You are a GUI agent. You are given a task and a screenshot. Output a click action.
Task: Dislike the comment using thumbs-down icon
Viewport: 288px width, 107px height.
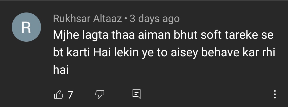click(99, 95)
